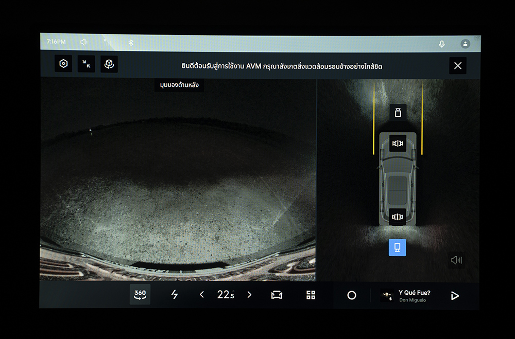Tap the มุมมองด้านหลัง rear view label
Screen dimensions: 515x339
coord(179,85)
